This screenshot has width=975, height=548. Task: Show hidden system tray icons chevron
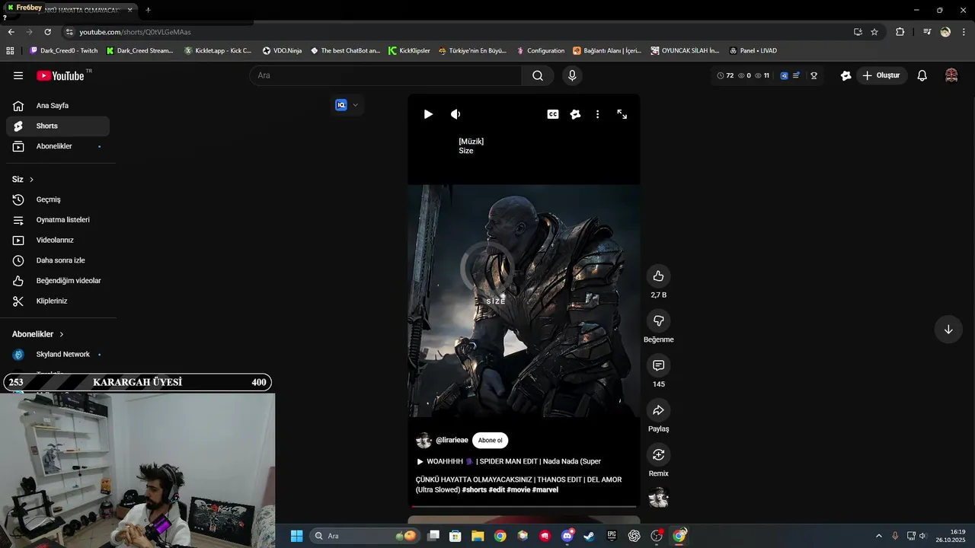pyautogui.click(x=878, y=536)
